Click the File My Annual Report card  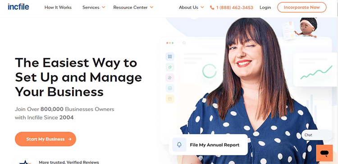pos(208,145)
